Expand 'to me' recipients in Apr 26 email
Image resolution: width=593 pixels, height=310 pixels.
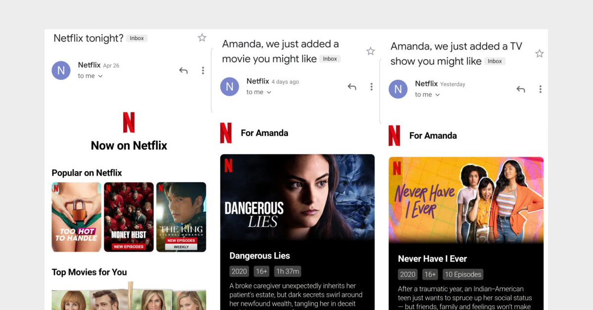90,76
